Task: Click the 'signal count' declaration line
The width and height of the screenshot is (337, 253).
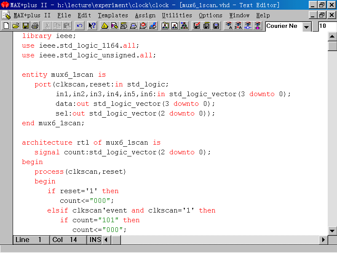Action: click(123, 153)
